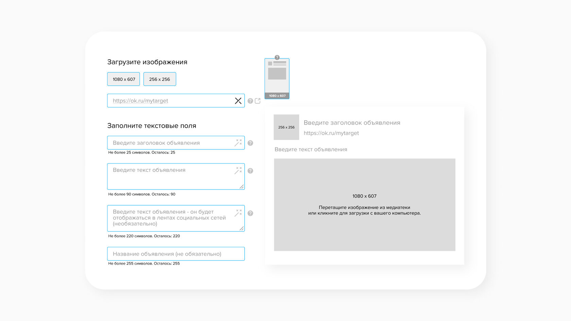Click the help icon beside the URL field
The height and width of the screenshot is (321, 571).
tap(250, 101)
